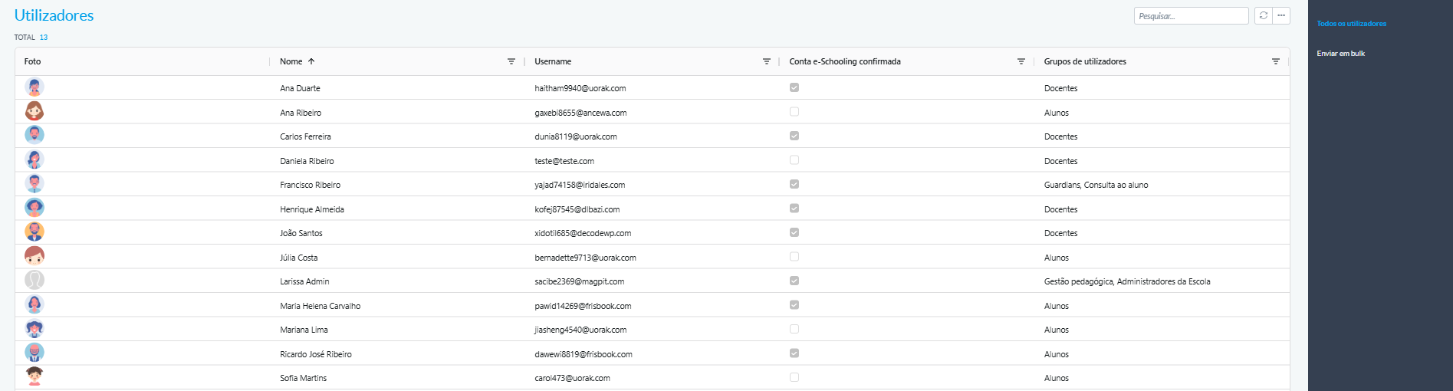
Task: Click Larissa Admin's placeholder avatar
Action: pyautogui.click(x=35, y=280)
